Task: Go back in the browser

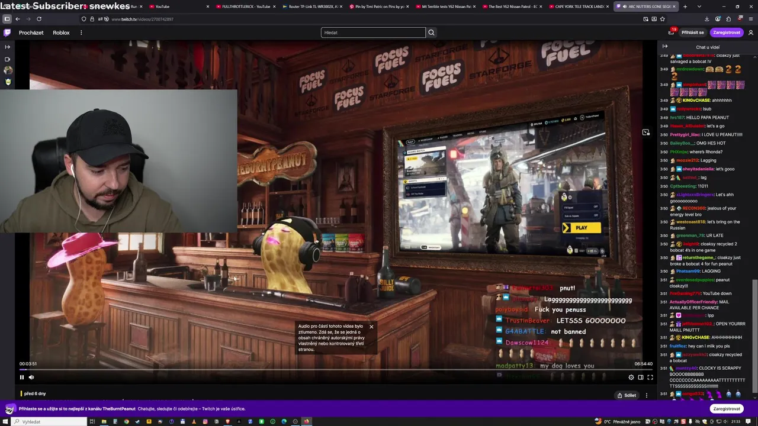Action: click(18, 19)
